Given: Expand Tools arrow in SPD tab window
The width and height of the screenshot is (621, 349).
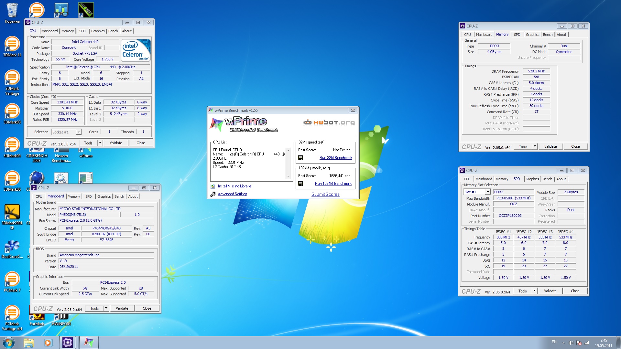Looking at the screenshot, I should click(534, 291).
